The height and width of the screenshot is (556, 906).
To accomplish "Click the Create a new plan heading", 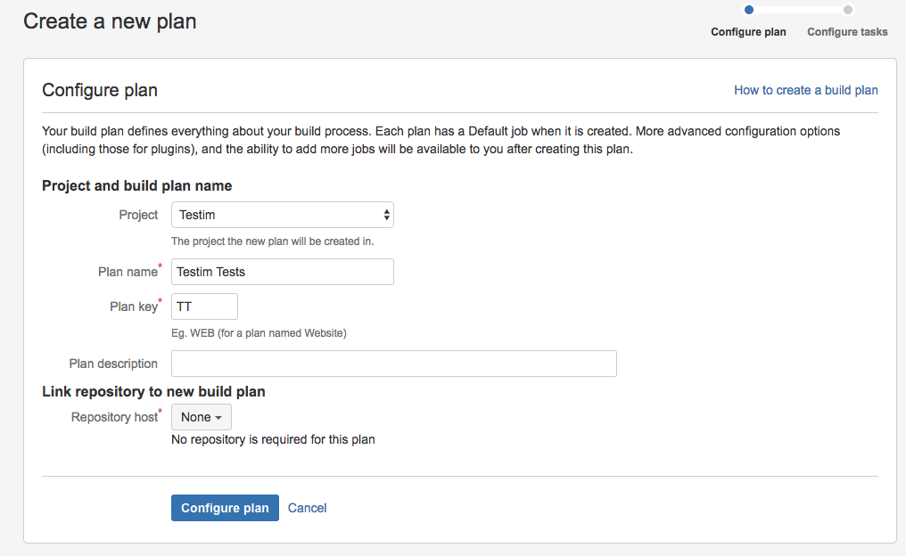I will (x=110, y=21).
